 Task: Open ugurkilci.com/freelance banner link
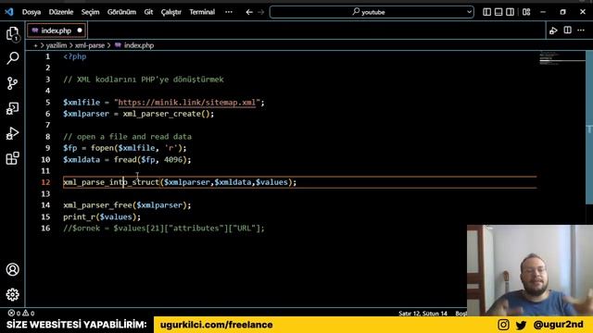(x=216, y=325)
